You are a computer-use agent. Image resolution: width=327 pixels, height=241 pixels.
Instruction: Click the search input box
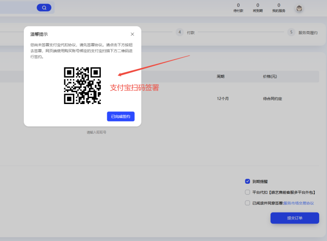click(x=18, y=8)
